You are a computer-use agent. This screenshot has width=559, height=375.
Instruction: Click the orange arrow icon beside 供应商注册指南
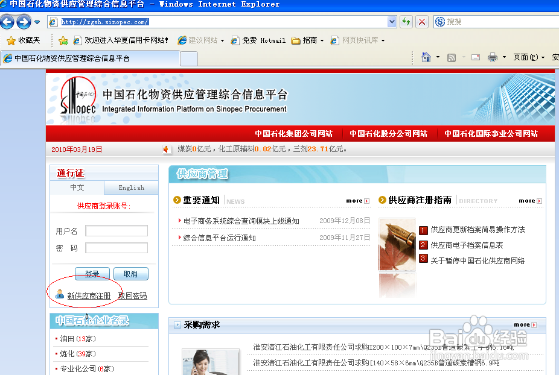[382, 200]
